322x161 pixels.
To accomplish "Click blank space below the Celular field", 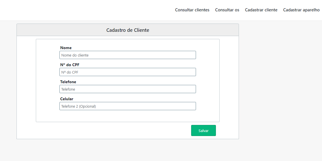I will coord(127,116).
